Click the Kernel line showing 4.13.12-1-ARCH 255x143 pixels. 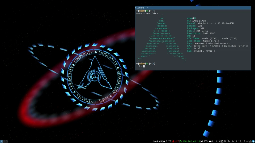tap(210, 23)
